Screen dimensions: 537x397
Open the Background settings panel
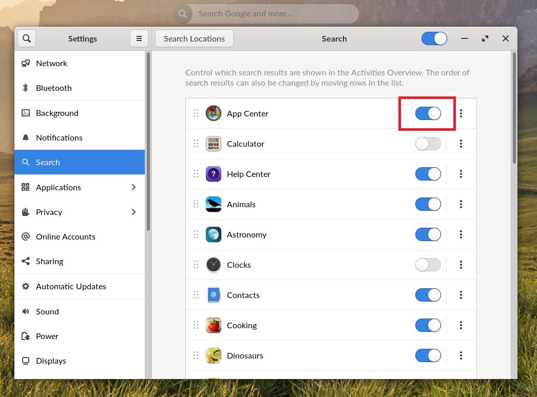(80, 113)
